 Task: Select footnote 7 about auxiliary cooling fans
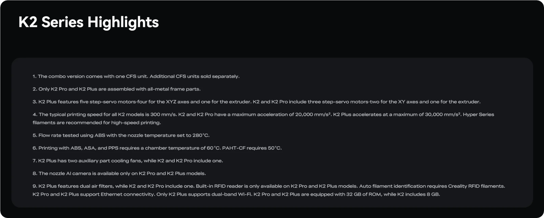128,161
